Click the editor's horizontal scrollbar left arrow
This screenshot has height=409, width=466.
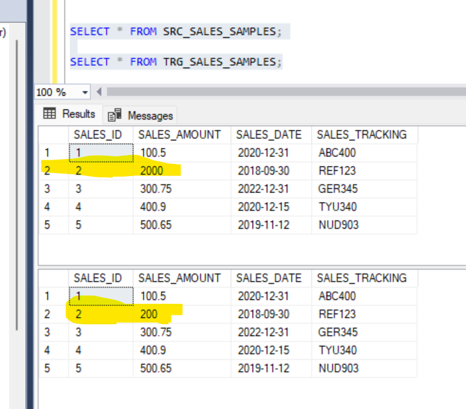coord(99,92)
